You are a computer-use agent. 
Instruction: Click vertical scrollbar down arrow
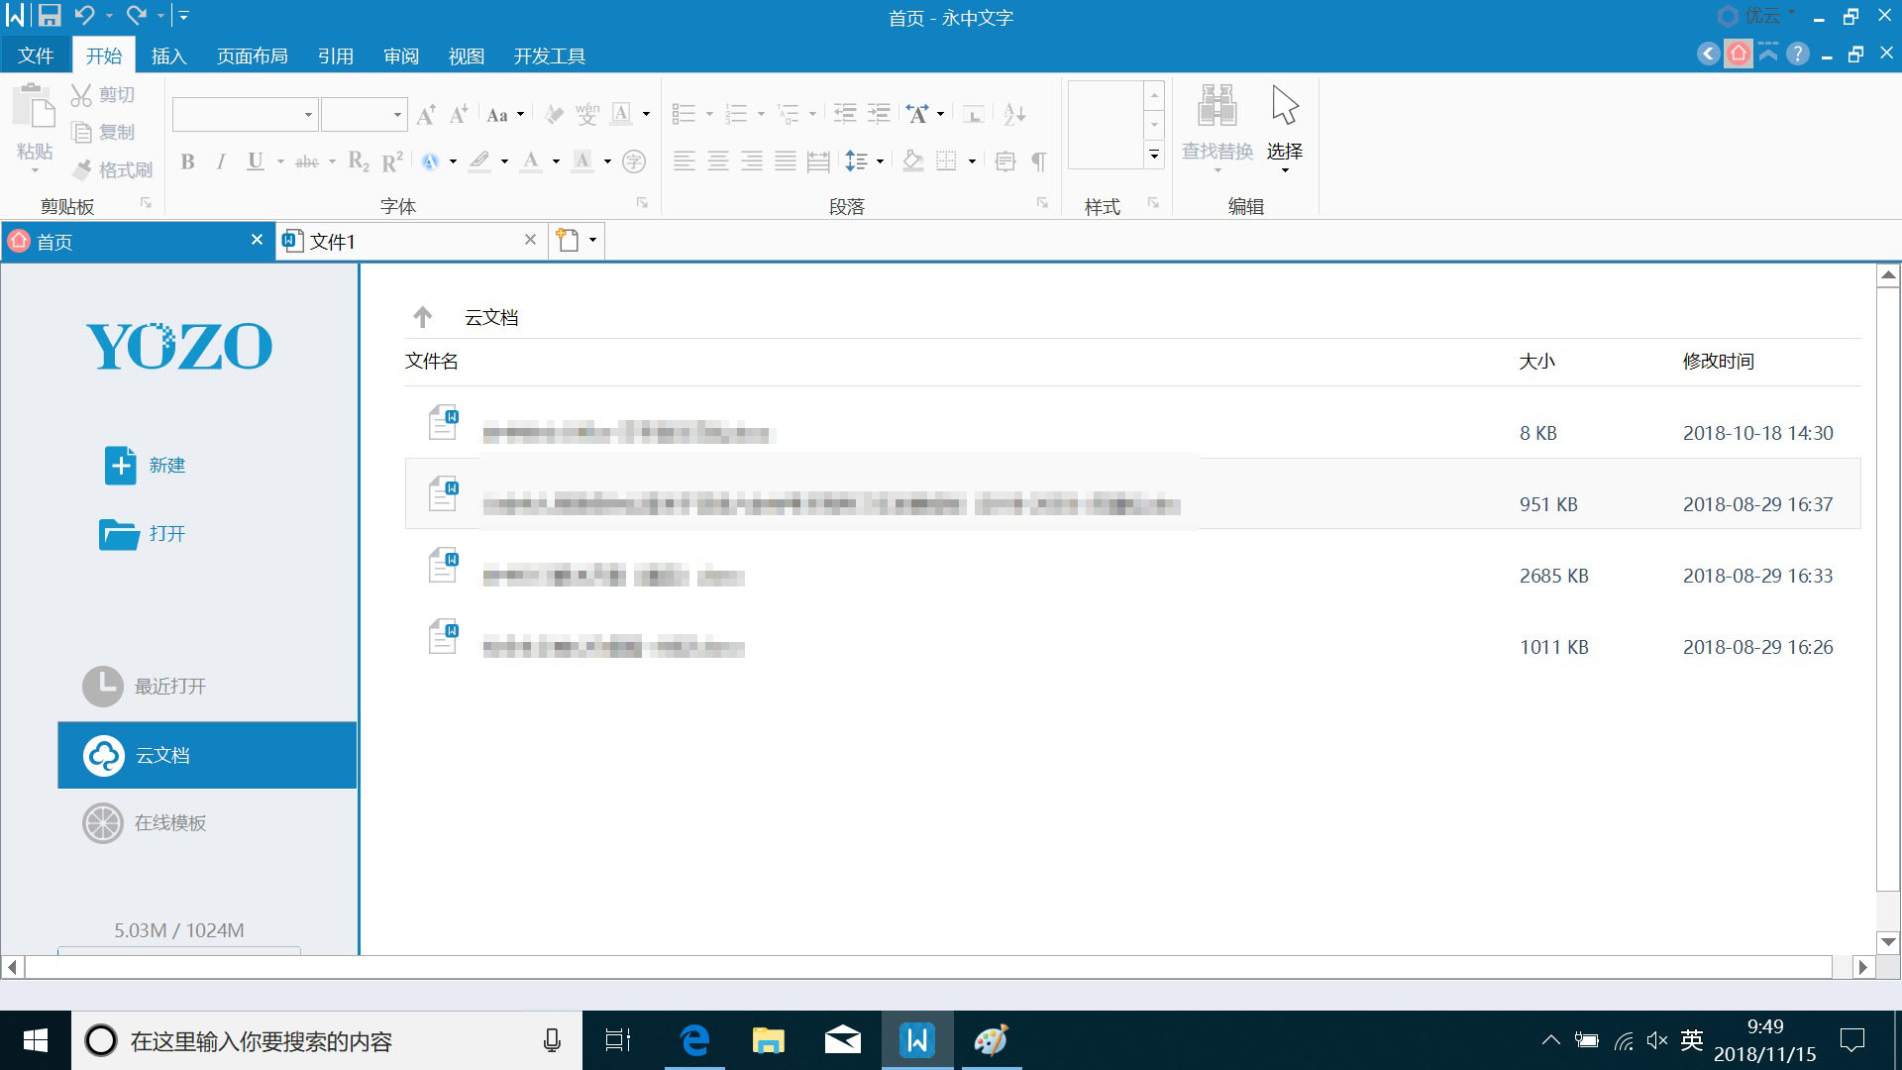click(x=1888, y=942)
